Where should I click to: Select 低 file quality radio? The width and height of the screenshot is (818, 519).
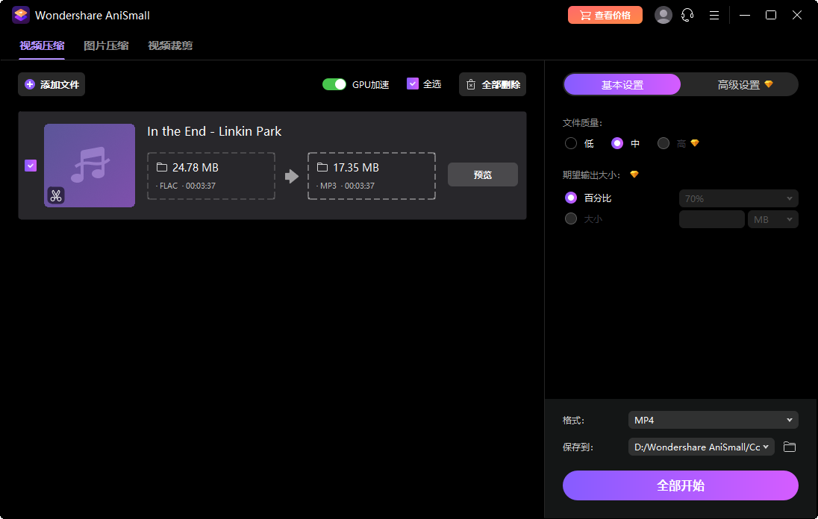click(x=571, y=143)
